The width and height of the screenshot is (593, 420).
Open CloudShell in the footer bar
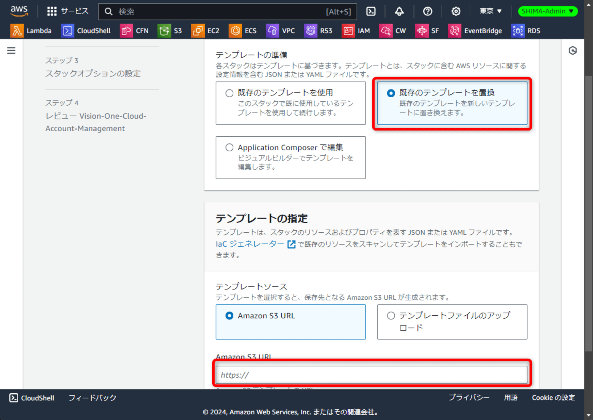pyautogui.click(x=32, y=398)
